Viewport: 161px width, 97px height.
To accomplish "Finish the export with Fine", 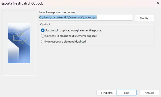I will click(x=126, y=93).
